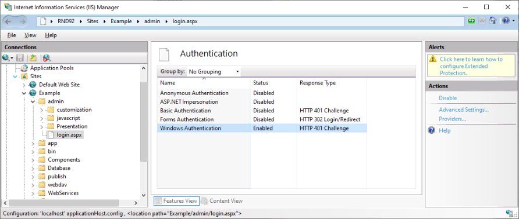519x219 pixels.
Task: Expand the javascript folder node
Action: pos(41,118)
